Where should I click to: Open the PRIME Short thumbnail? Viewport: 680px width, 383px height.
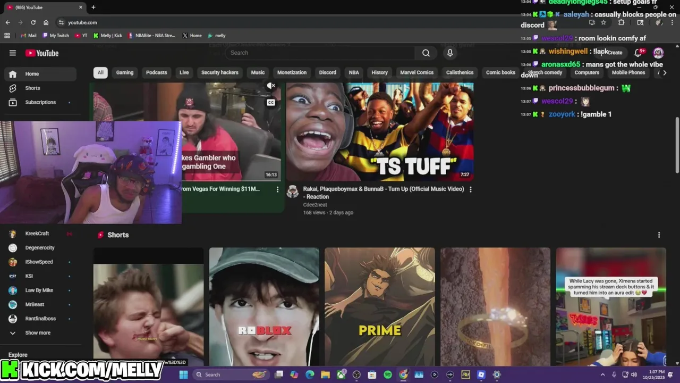tap(380, 307)
